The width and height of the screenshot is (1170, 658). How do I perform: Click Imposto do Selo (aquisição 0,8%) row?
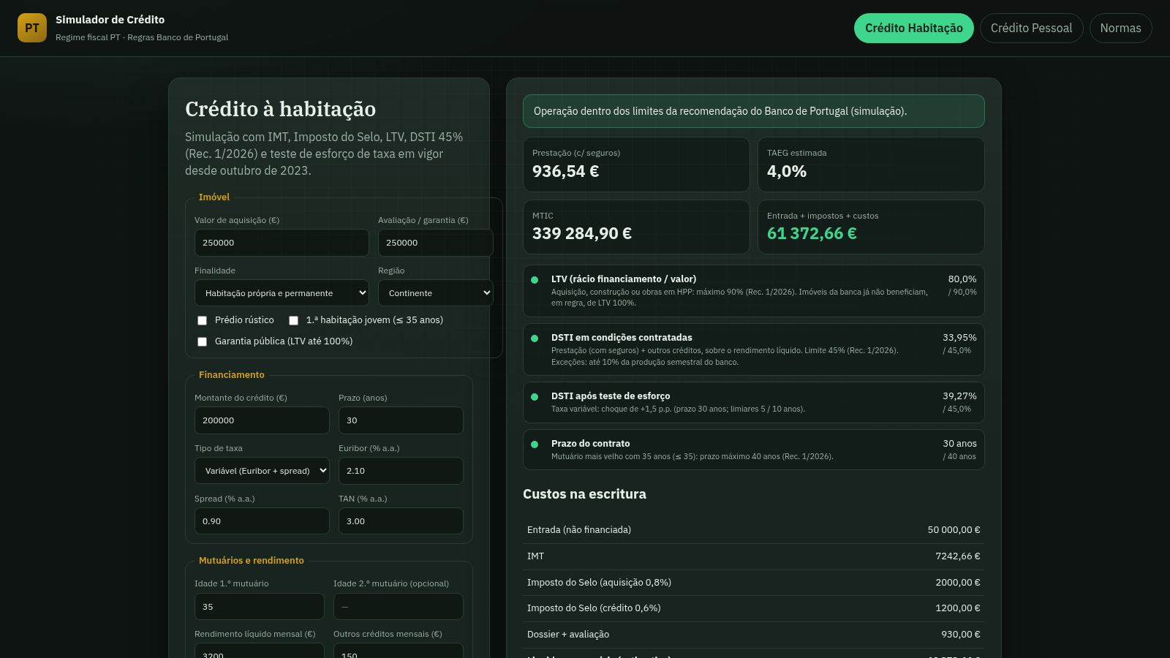pyautogui.click(x=754, y=583)
